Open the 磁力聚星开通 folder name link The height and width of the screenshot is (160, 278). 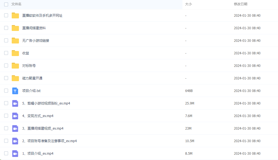pyautogui.click(x=32, y=78)
